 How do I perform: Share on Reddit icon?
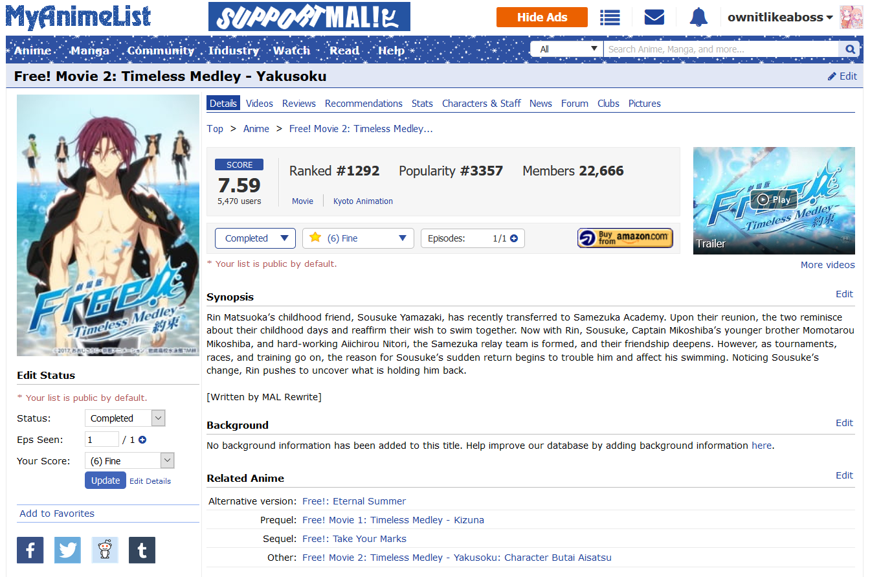pos(105,550)
